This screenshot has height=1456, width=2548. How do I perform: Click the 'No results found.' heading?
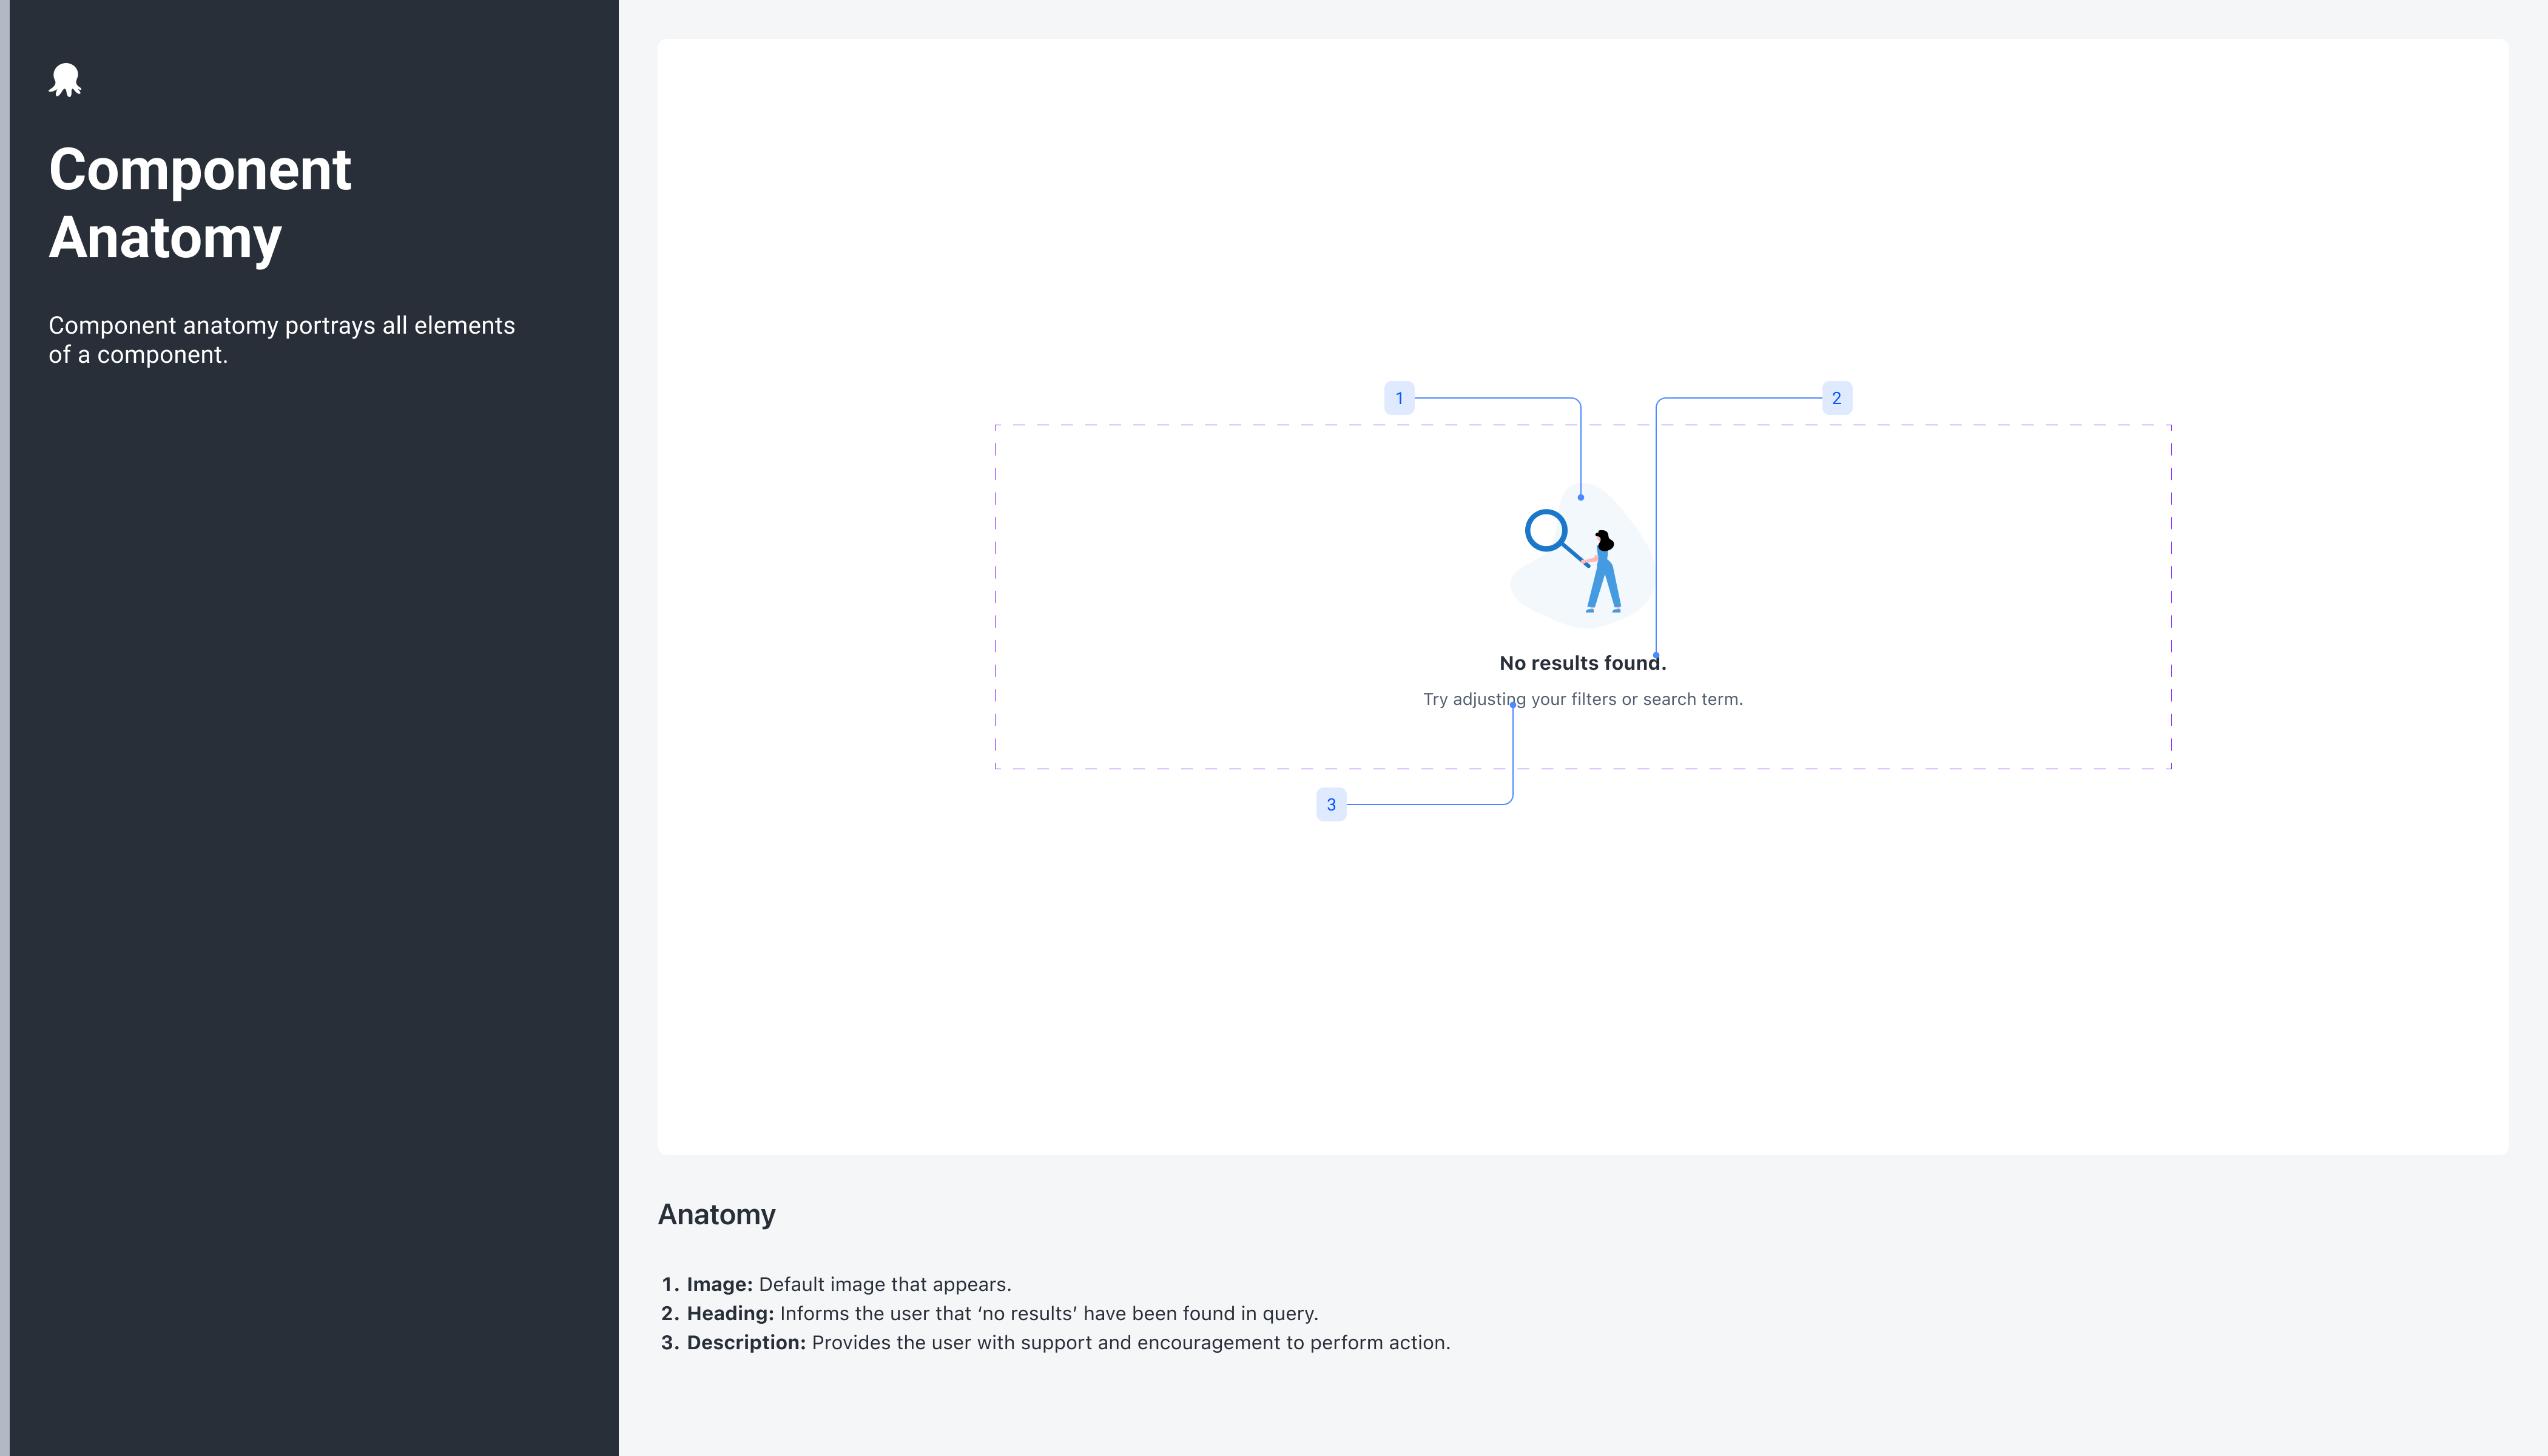point(1582,663)
